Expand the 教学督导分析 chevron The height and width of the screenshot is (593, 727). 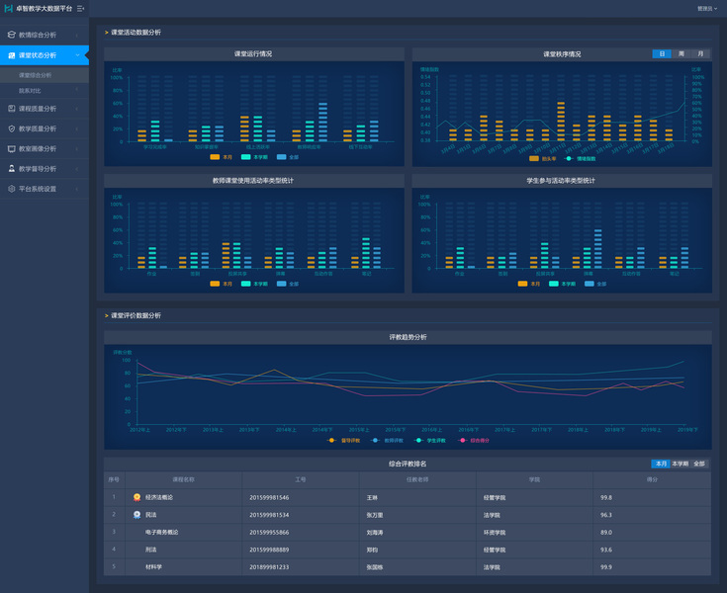76,169
